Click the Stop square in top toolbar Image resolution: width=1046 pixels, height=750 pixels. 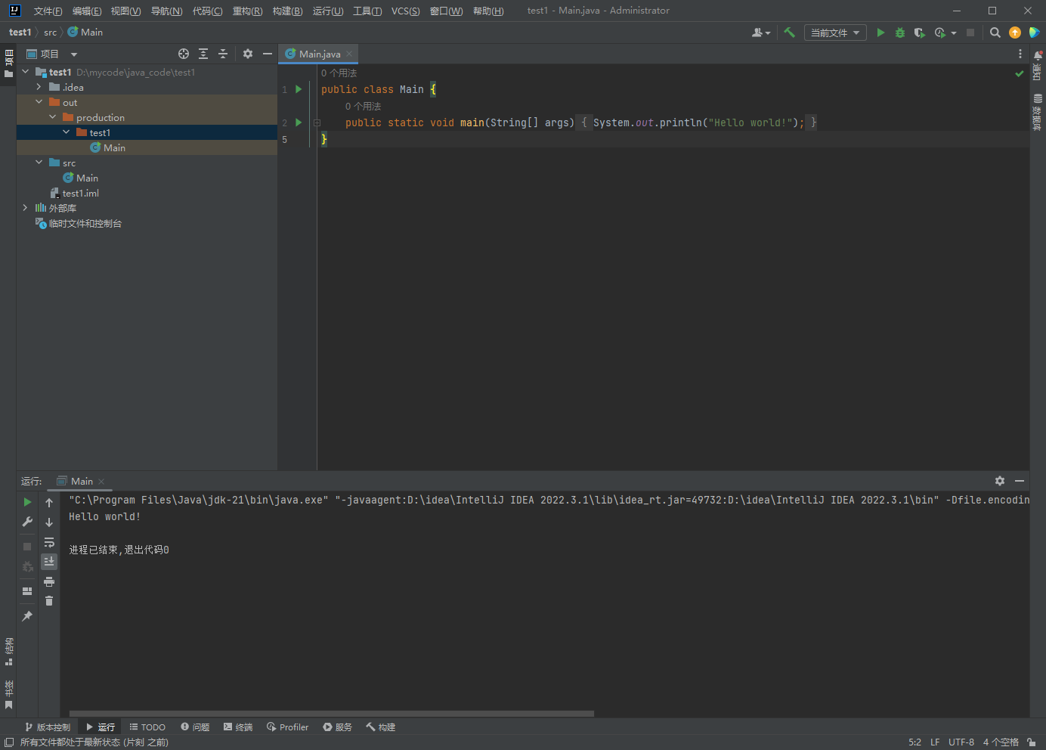coord(970,33)
